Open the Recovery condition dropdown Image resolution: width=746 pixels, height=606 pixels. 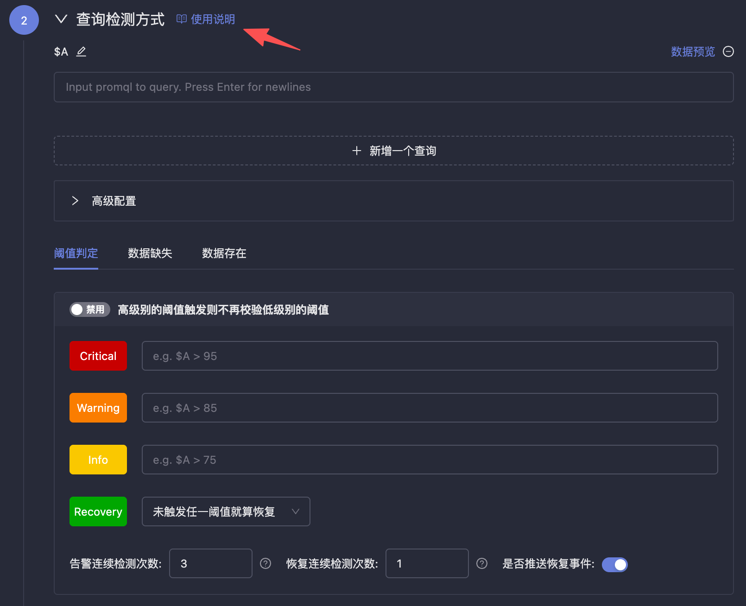pos(226,511)
